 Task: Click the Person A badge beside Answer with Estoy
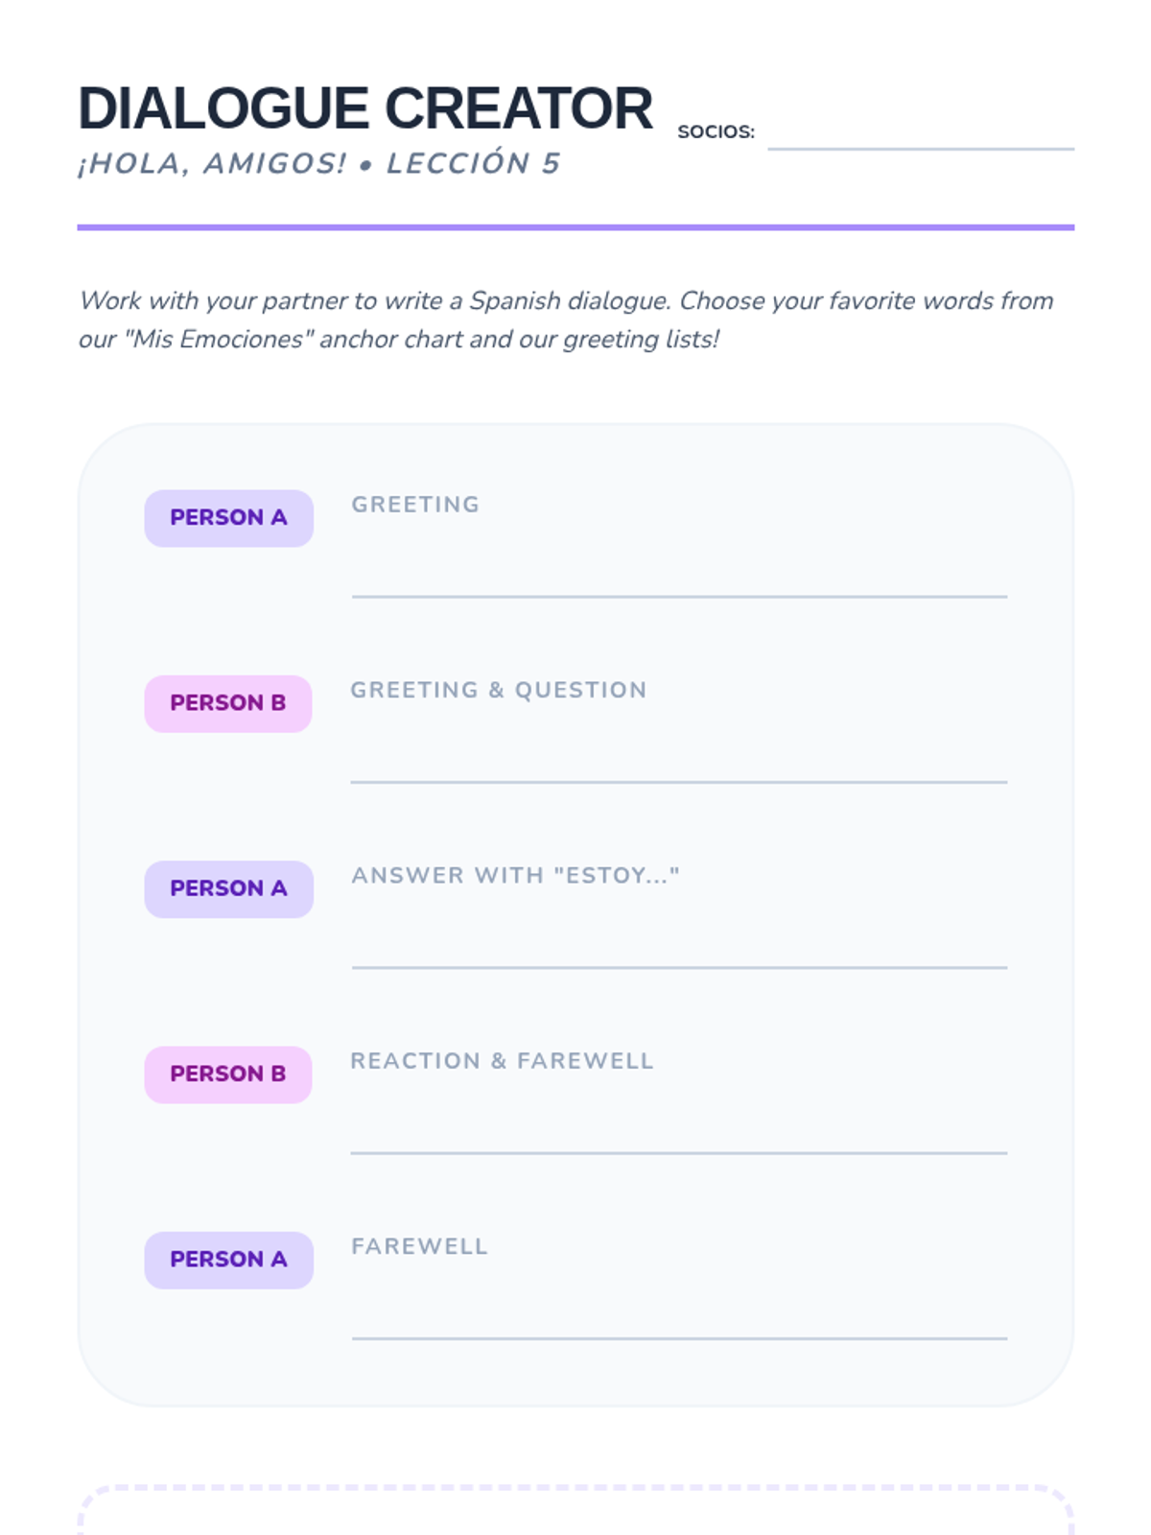pos(229,889)
